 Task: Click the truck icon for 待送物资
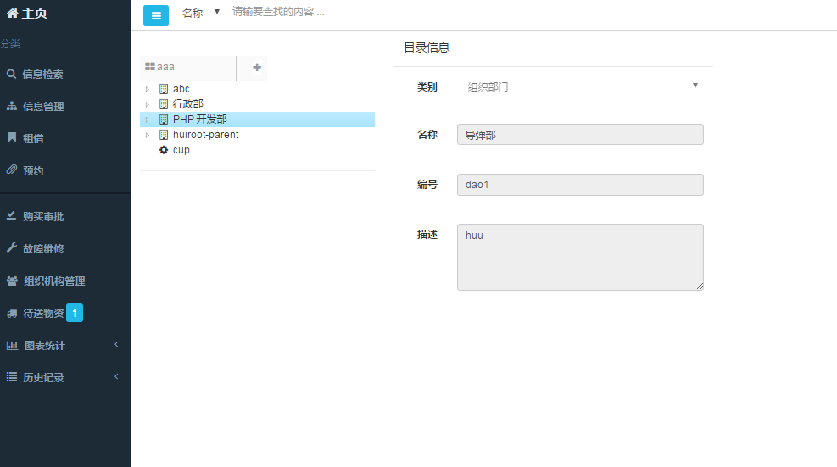[12, 314]
